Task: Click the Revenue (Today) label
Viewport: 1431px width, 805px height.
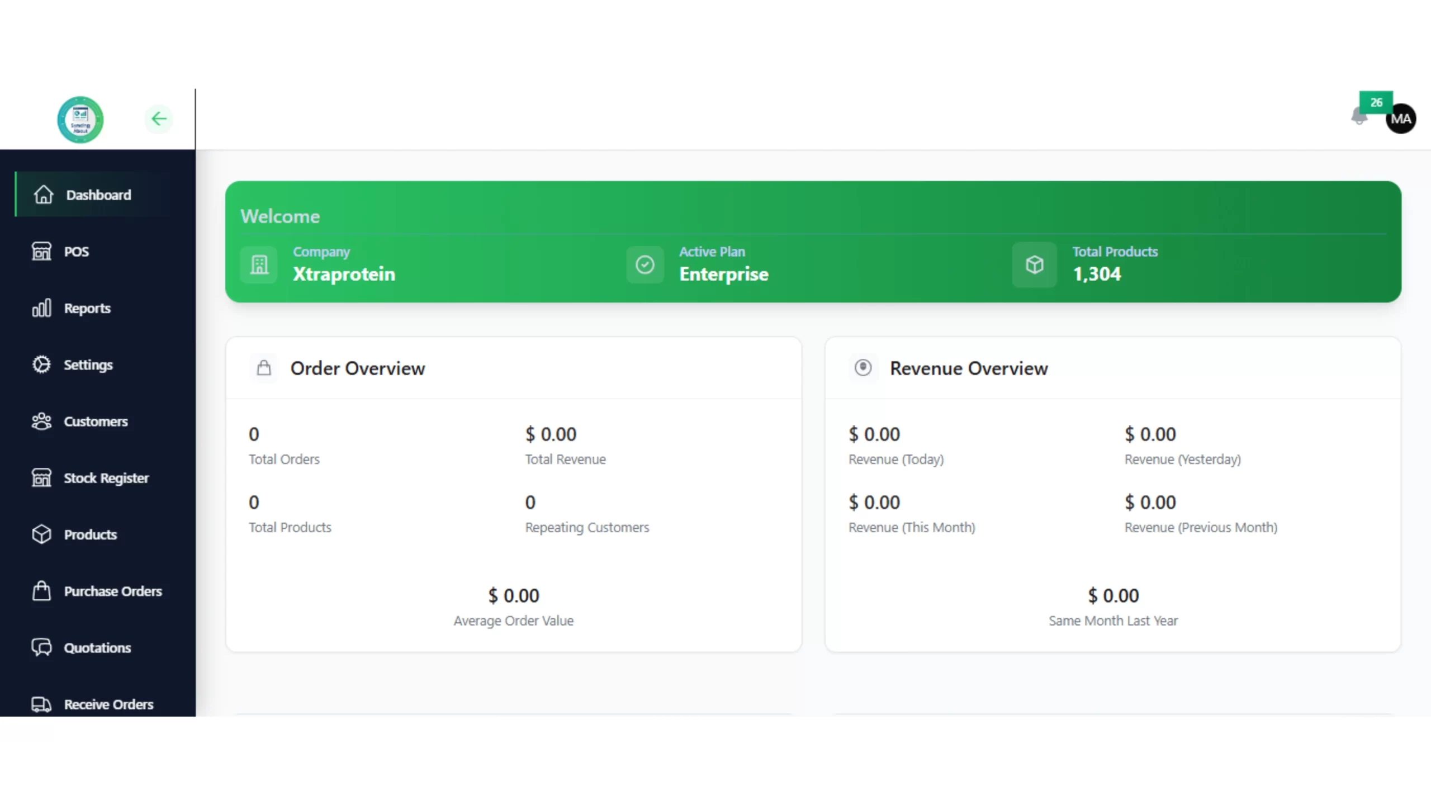Action: 896,459
